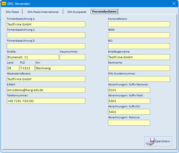This screenshot has height=153, width=179.
Task: Click the E-Mail label
Action: (x=11, y=85)
